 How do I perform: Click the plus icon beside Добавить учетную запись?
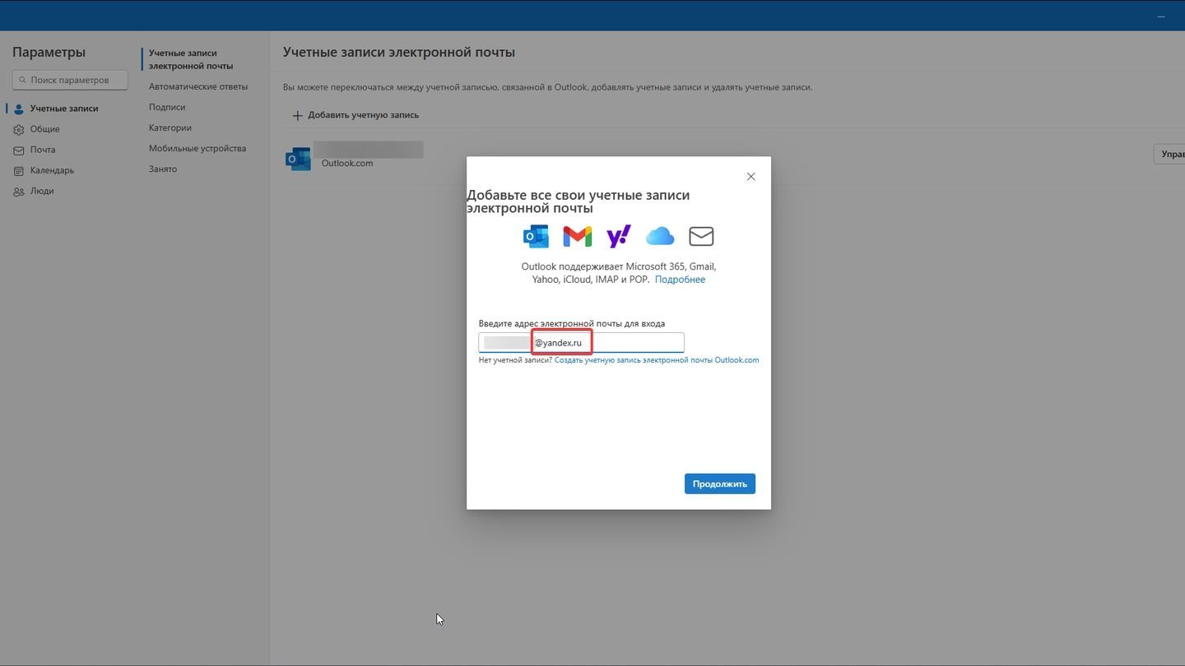pos(298,116)
